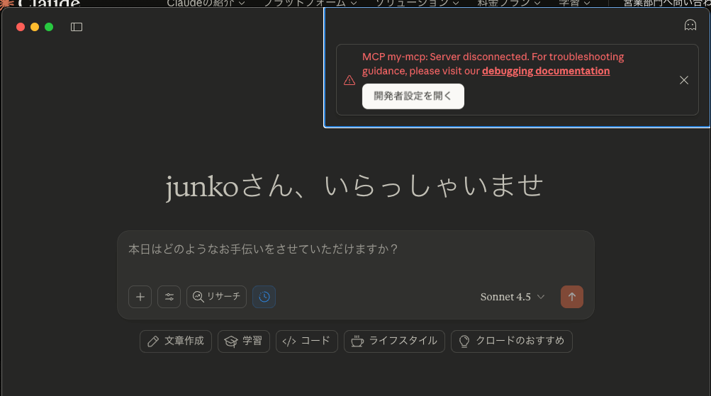Expand the Sonnet 4.5 model selector
711x396 pixels.
click(512, 297)
